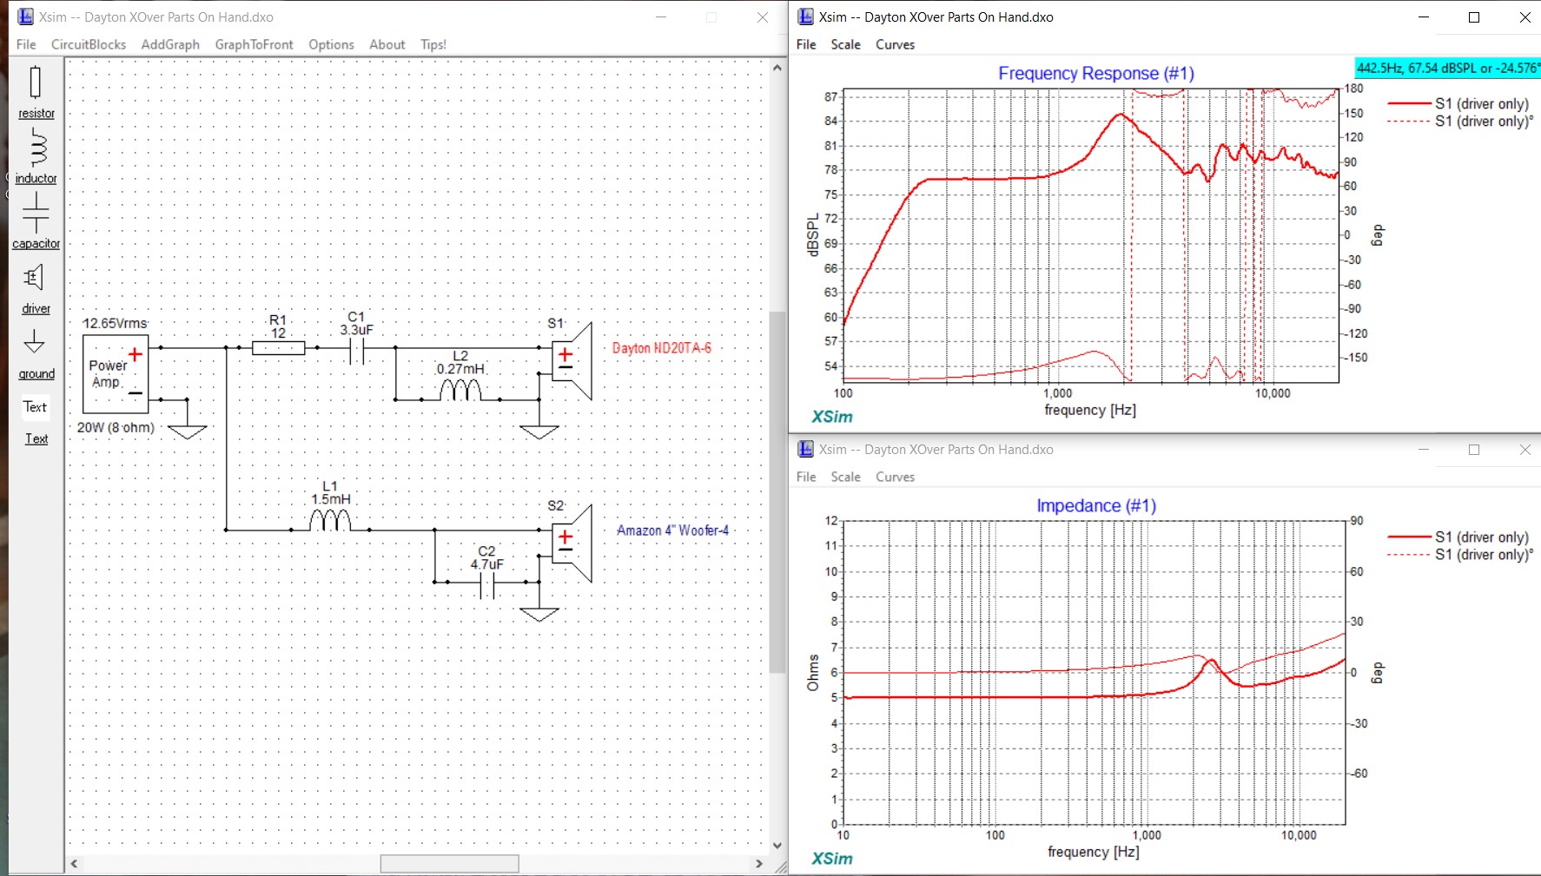The image size is (1541, 876).
Task: Click the Impedance (#1) graph title
Action: click(x=1096, y=506)
